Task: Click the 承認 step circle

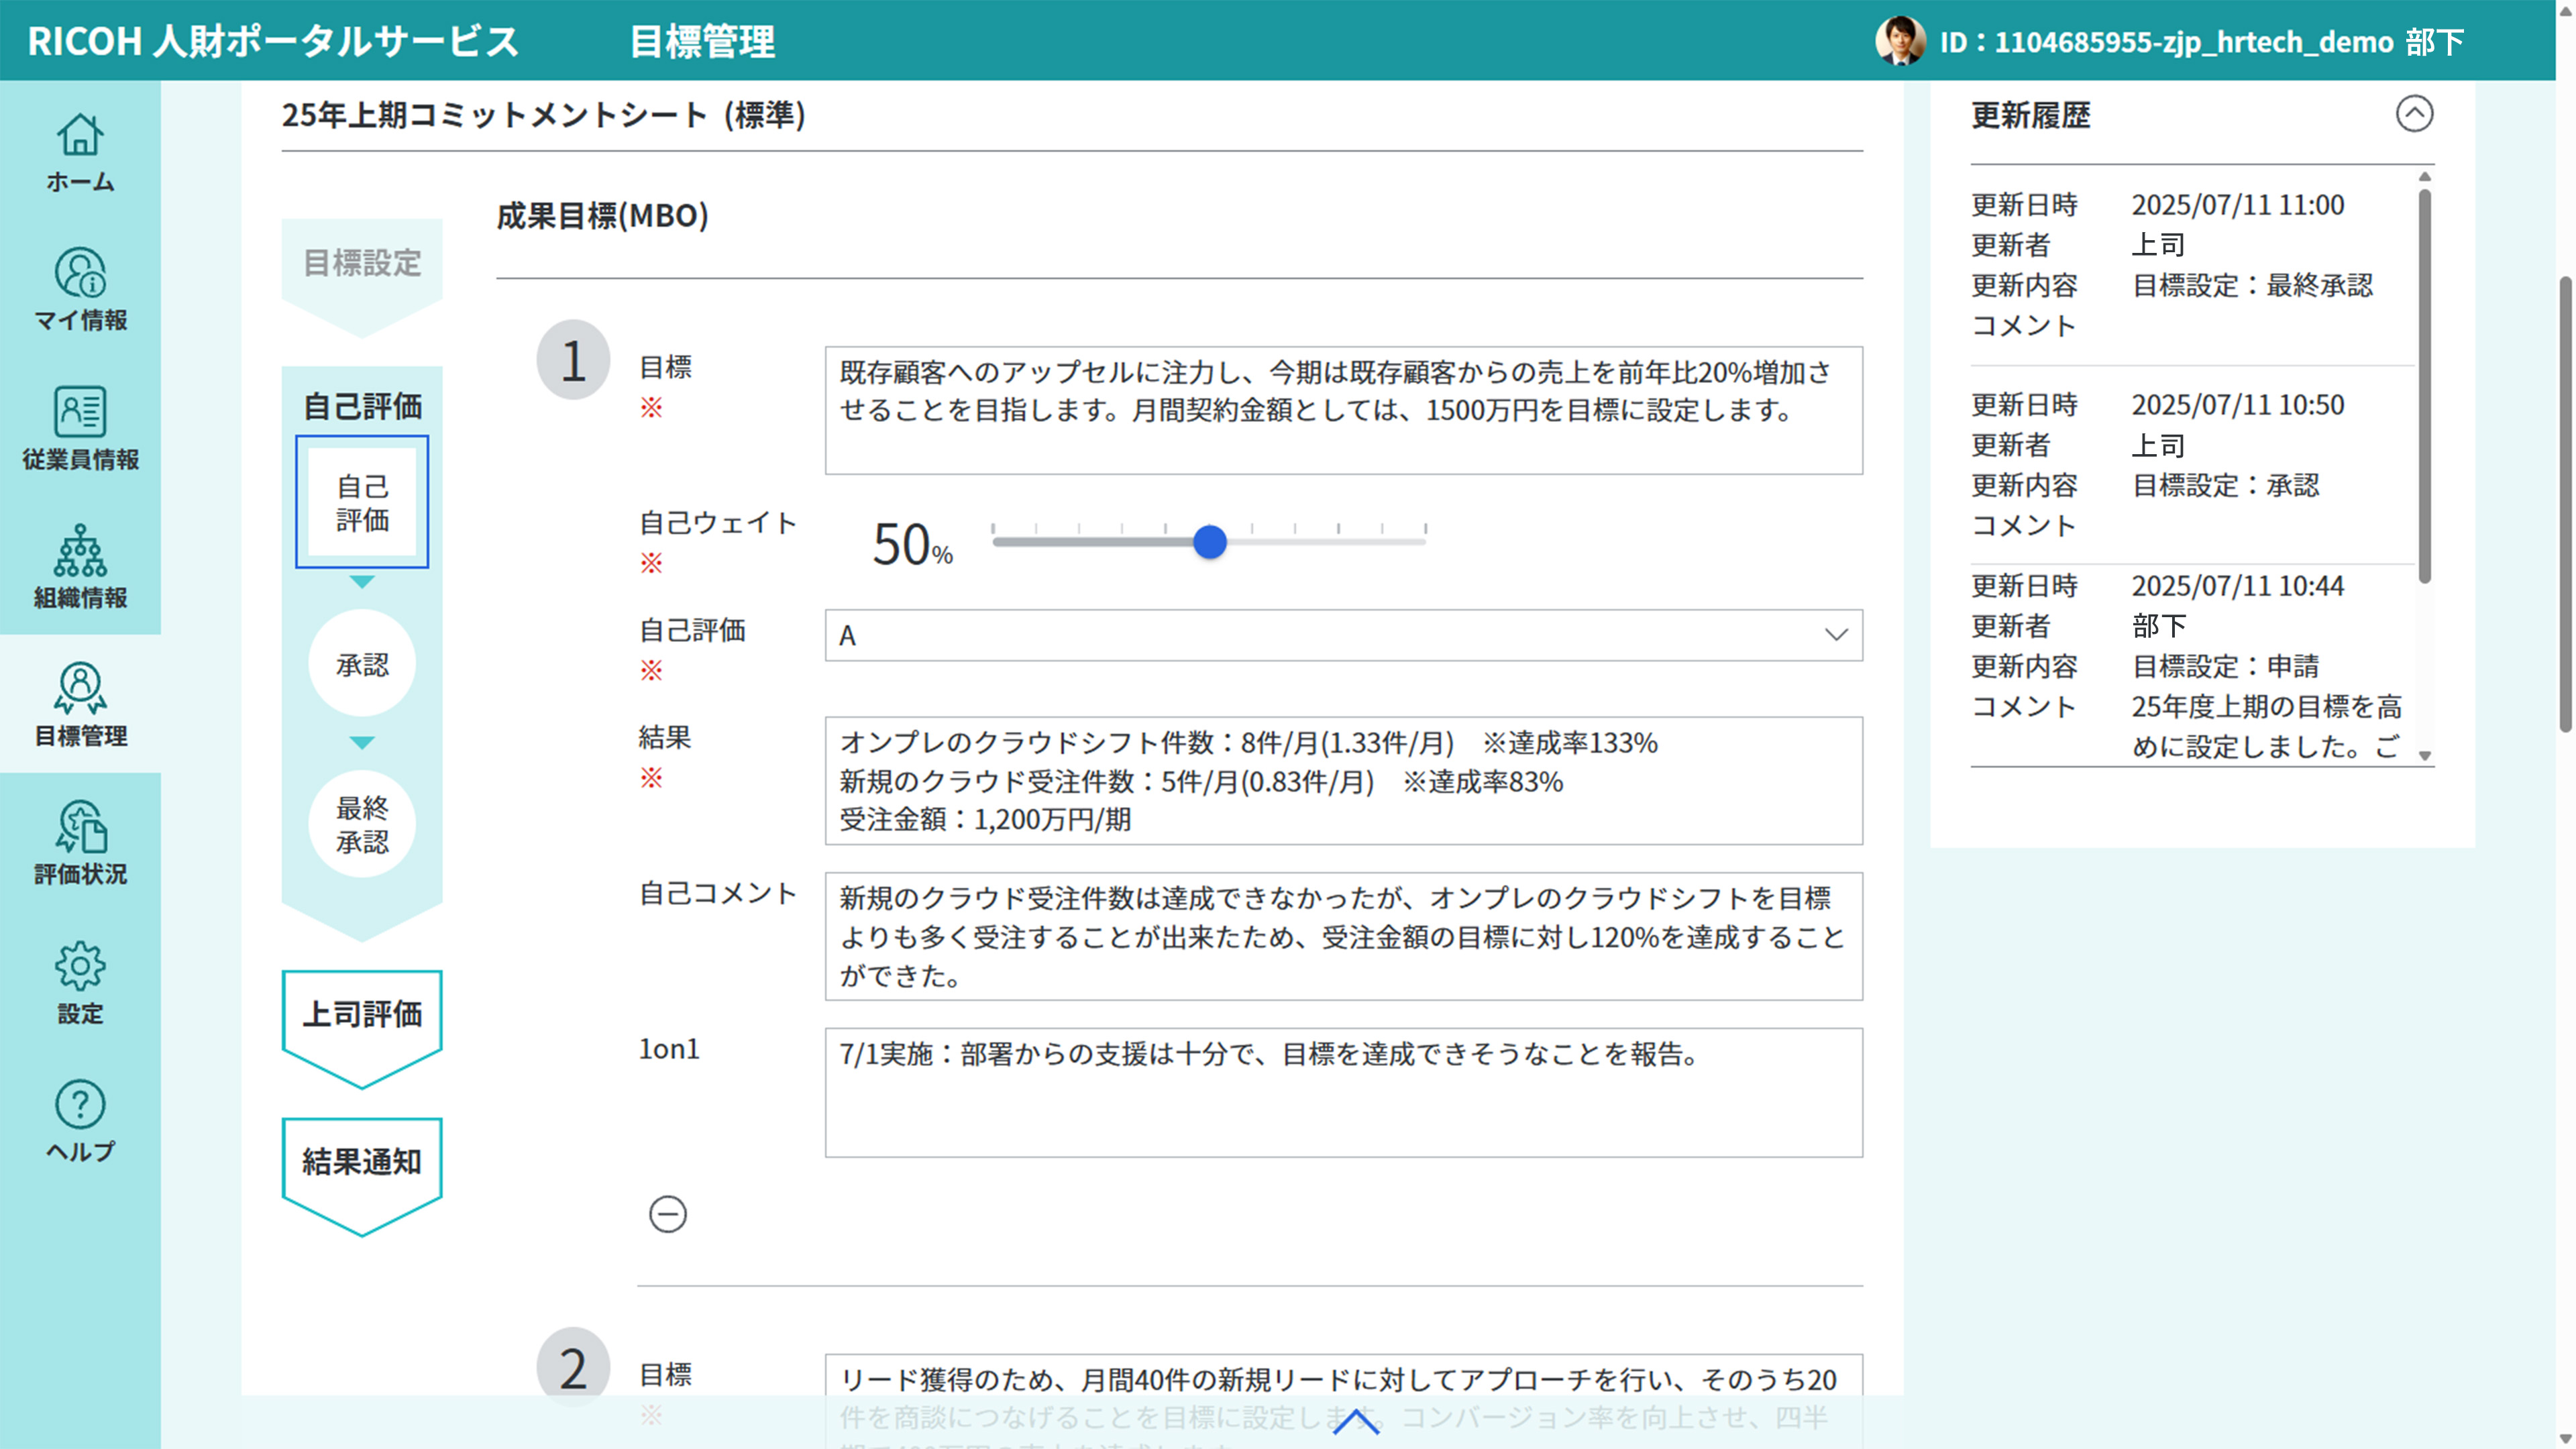Action: tap(362, 664)
